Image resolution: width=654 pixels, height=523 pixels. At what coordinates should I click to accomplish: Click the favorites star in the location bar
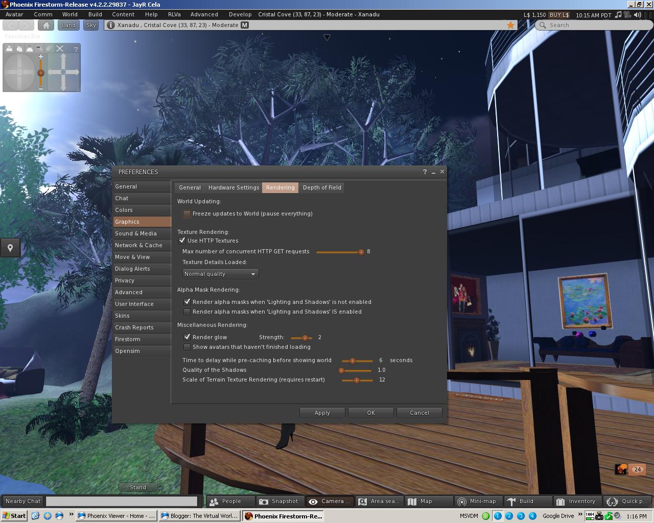coord(510,25)
